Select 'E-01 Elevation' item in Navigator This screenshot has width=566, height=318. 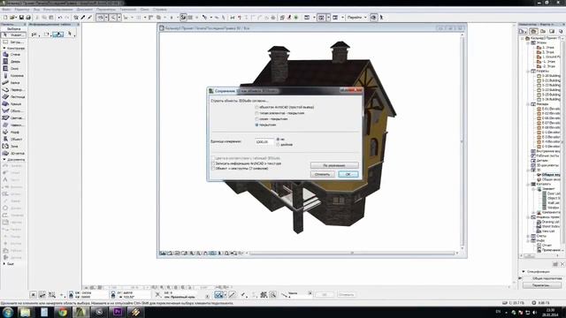(548, 109)
